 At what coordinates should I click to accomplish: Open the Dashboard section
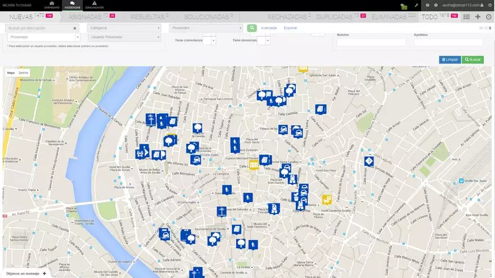click(52, 5)
